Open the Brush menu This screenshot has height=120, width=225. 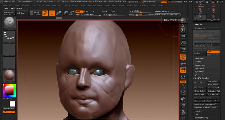[11, 5]
